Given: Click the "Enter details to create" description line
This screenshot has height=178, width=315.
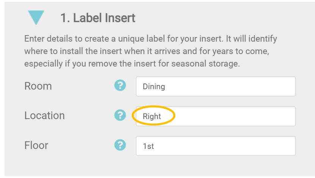Looking at the screenshot, I should [151, 39].
